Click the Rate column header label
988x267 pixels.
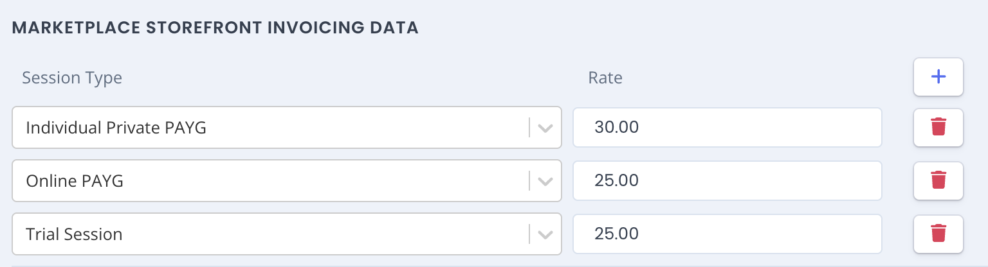click(605, 78)
